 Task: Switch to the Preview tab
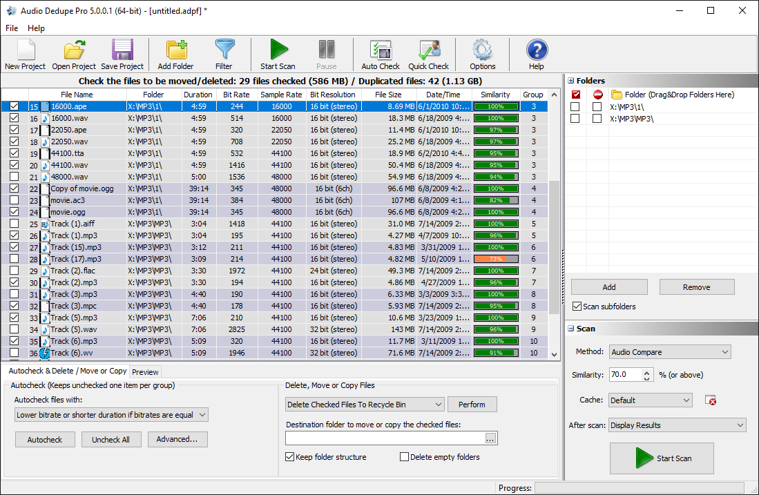tap(145, 371)
